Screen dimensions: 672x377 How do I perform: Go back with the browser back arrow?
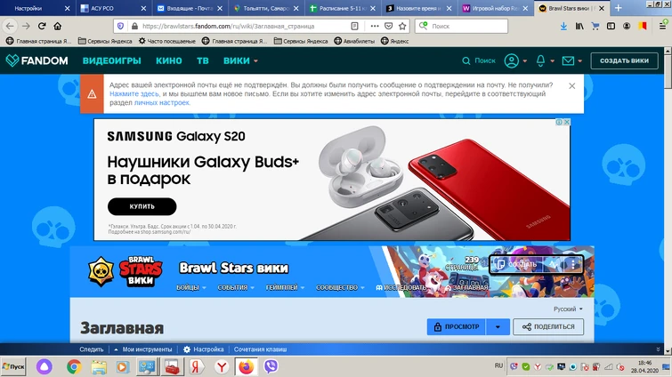tap(10, 26)
